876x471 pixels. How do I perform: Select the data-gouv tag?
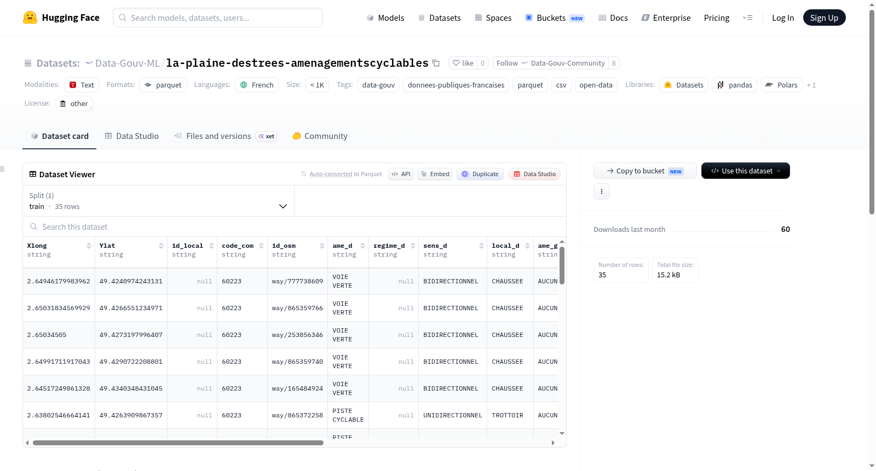378,85
